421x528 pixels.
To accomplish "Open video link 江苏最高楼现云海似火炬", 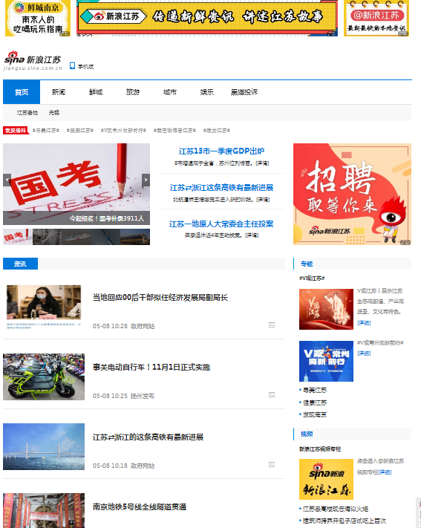I will click(336, 509).
